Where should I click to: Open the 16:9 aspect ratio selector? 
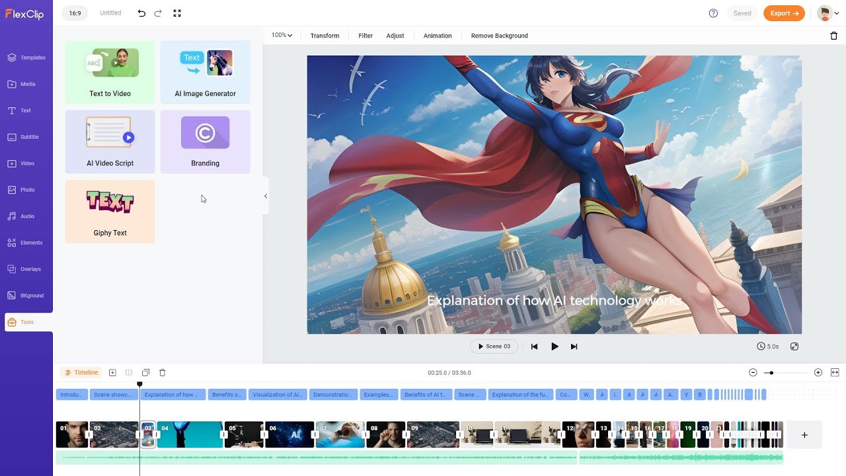pos(75,13)
